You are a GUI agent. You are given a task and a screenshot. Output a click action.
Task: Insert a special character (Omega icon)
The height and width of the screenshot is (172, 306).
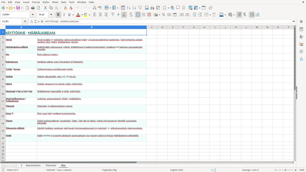click(x=165, y=8)
